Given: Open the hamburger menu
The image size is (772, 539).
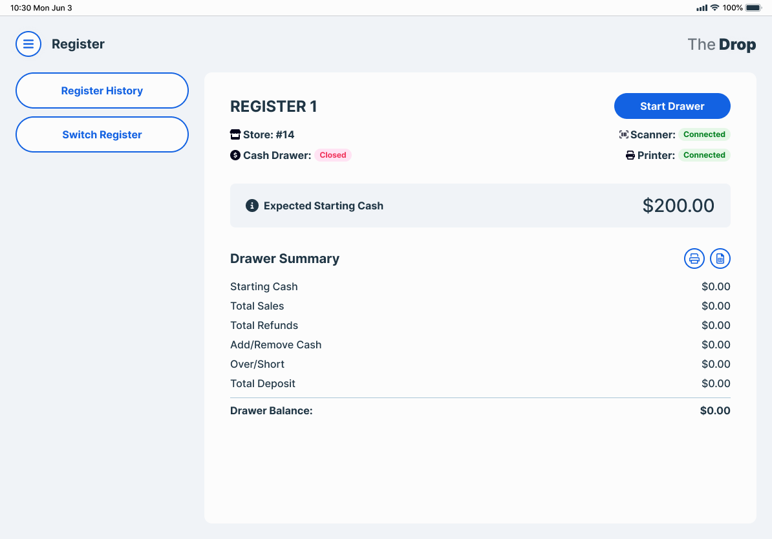Looking at the screenshot, I should point(28,44).
